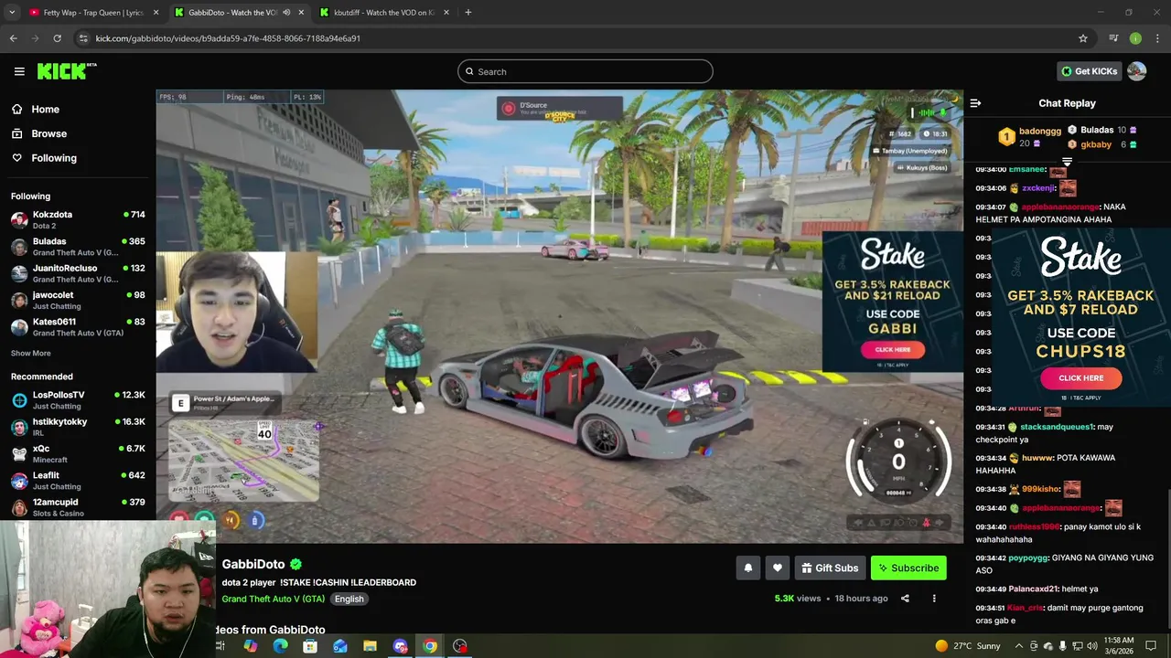This screenshot has height=658, width=1171.
Task: Click the Get KICKs button
Action: 1089,71
